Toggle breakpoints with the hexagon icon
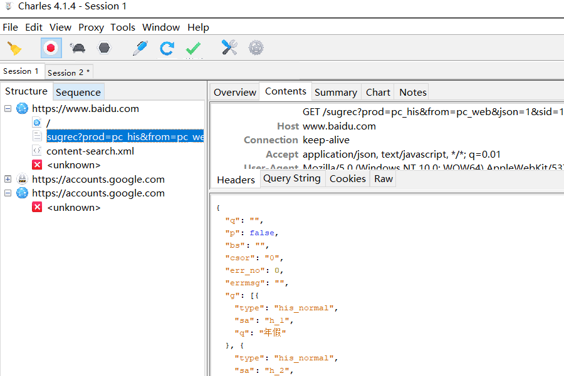This screenshot has height=376, width=564. [x=104, y=48]
